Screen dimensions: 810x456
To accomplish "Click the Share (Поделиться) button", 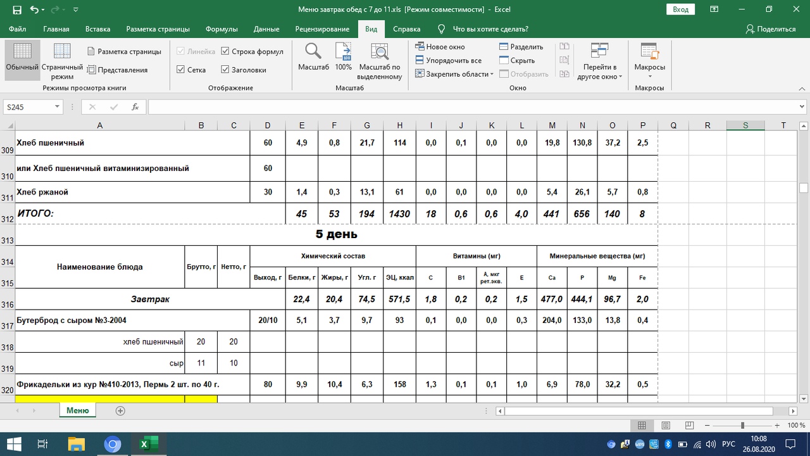I will 770,29.
